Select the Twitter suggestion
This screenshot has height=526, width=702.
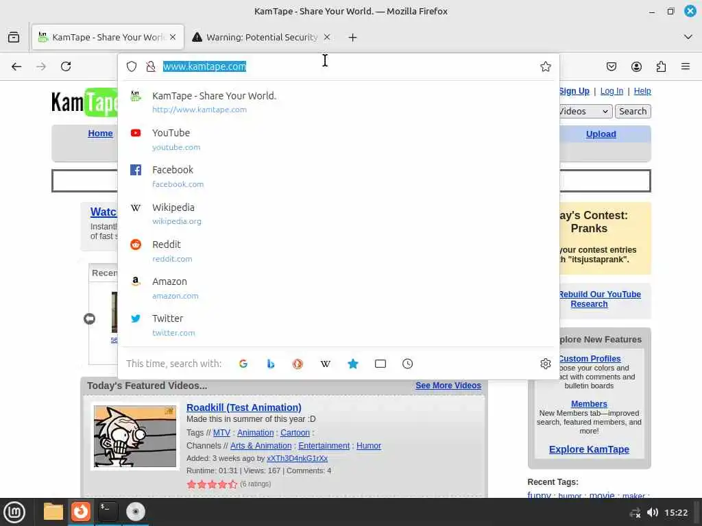tap(339, 325)
